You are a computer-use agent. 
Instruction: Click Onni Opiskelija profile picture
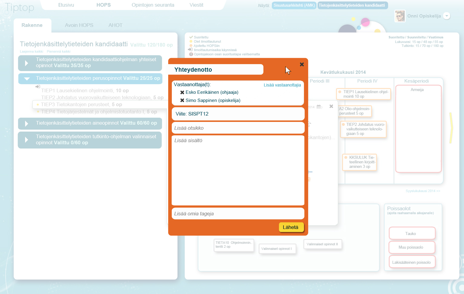[x=400, y=16]
